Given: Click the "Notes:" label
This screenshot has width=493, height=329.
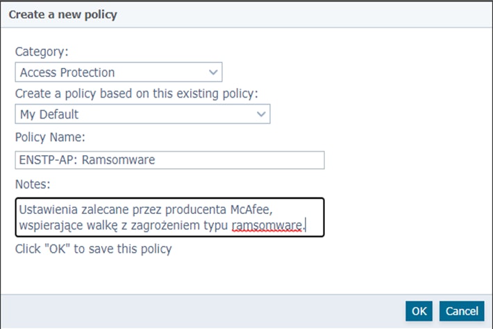Looking at the screenshot, I should point(33,184).
